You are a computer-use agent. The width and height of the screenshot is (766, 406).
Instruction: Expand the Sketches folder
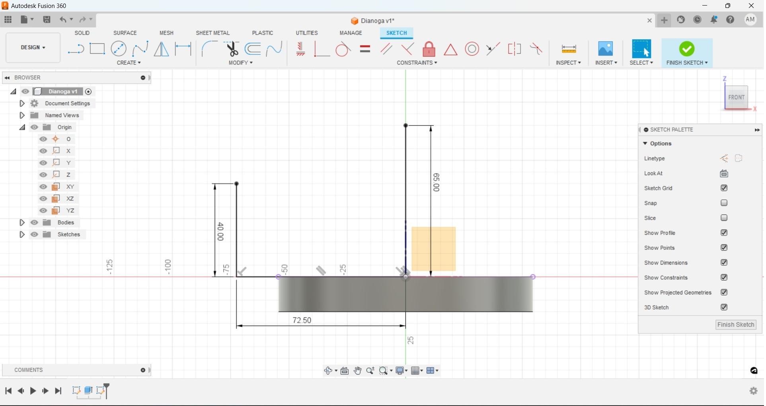coord(22,234)
